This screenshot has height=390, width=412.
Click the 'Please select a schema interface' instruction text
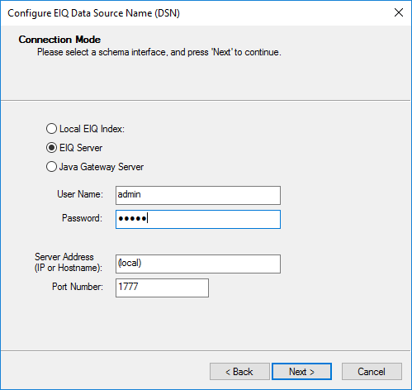(159, 52)
